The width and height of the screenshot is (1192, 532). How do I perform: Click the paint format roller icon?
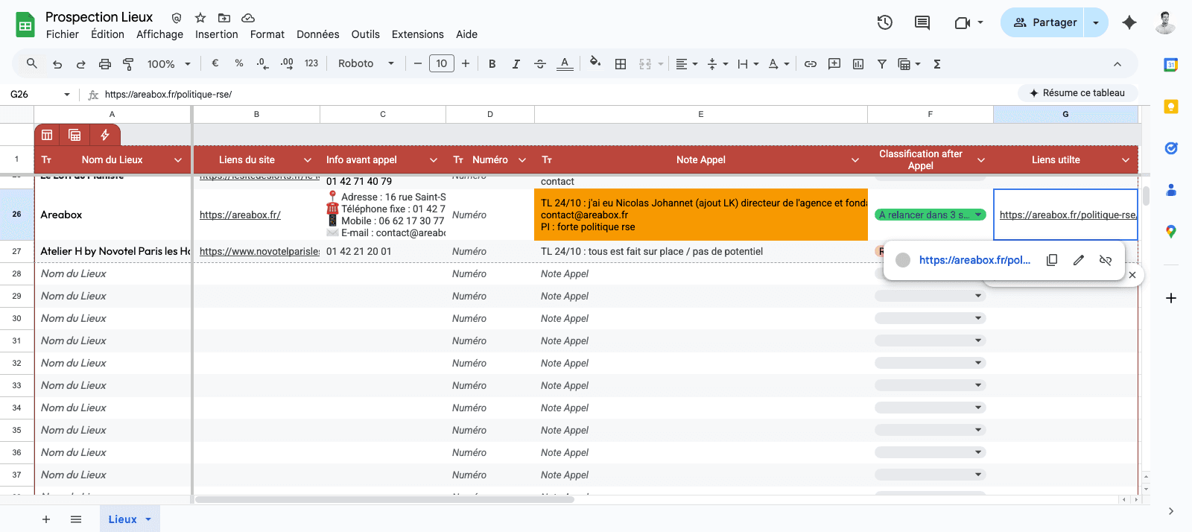[x=128, y=64]
